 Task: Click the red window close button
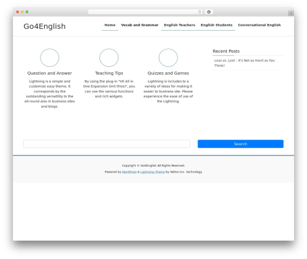pos(18,12)
